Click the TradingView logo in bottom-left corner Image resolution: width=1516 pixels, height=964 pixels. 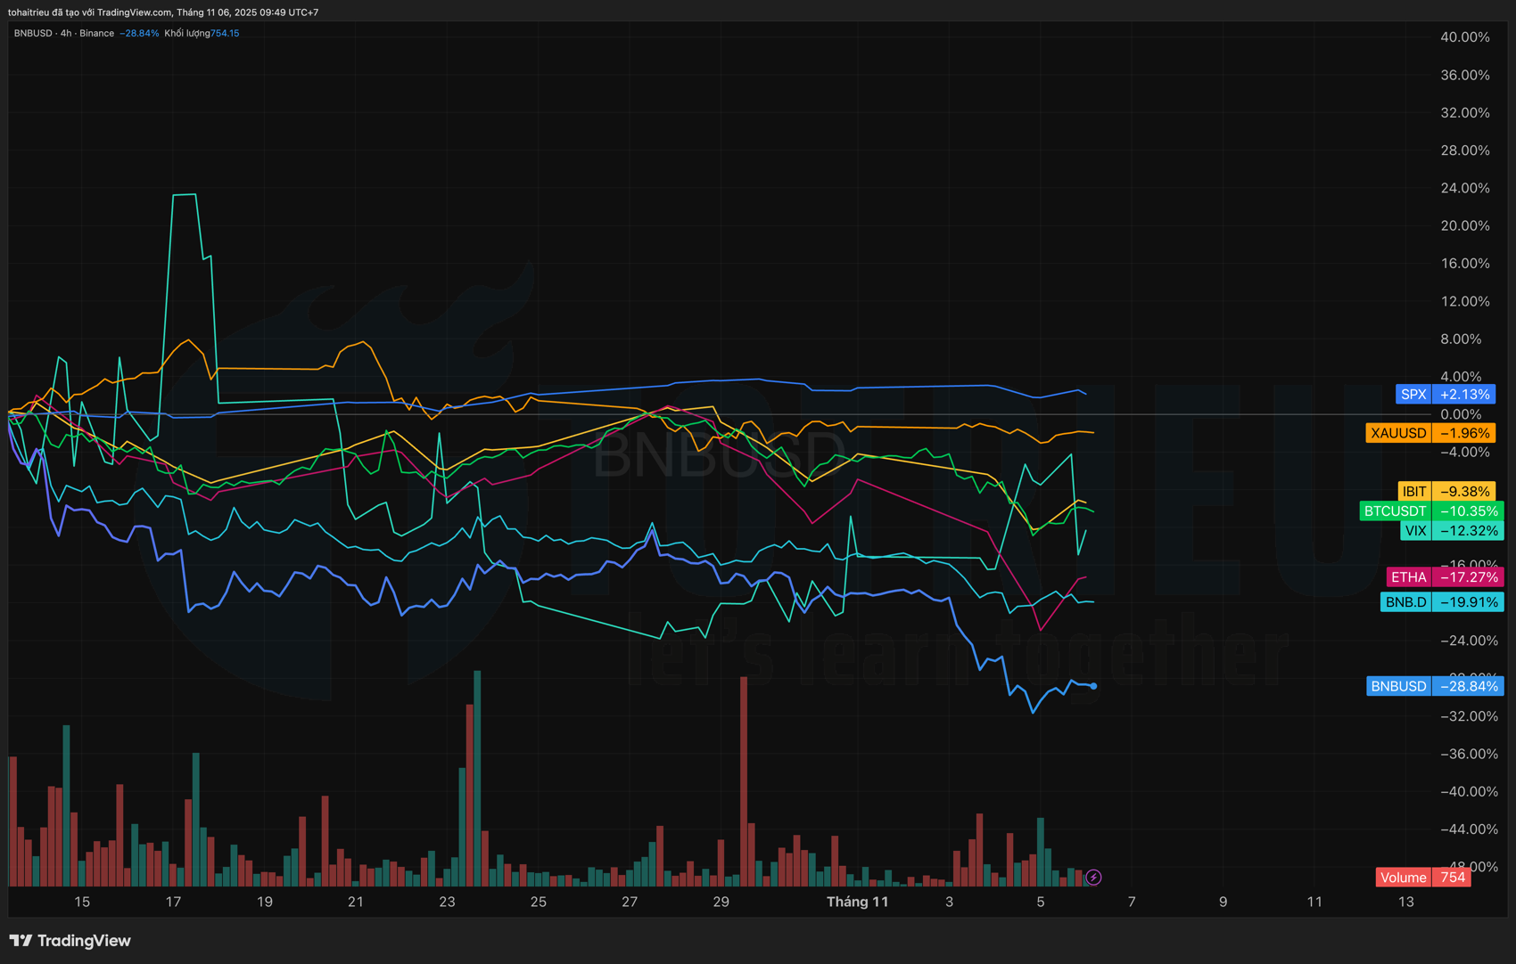(70, 941)
